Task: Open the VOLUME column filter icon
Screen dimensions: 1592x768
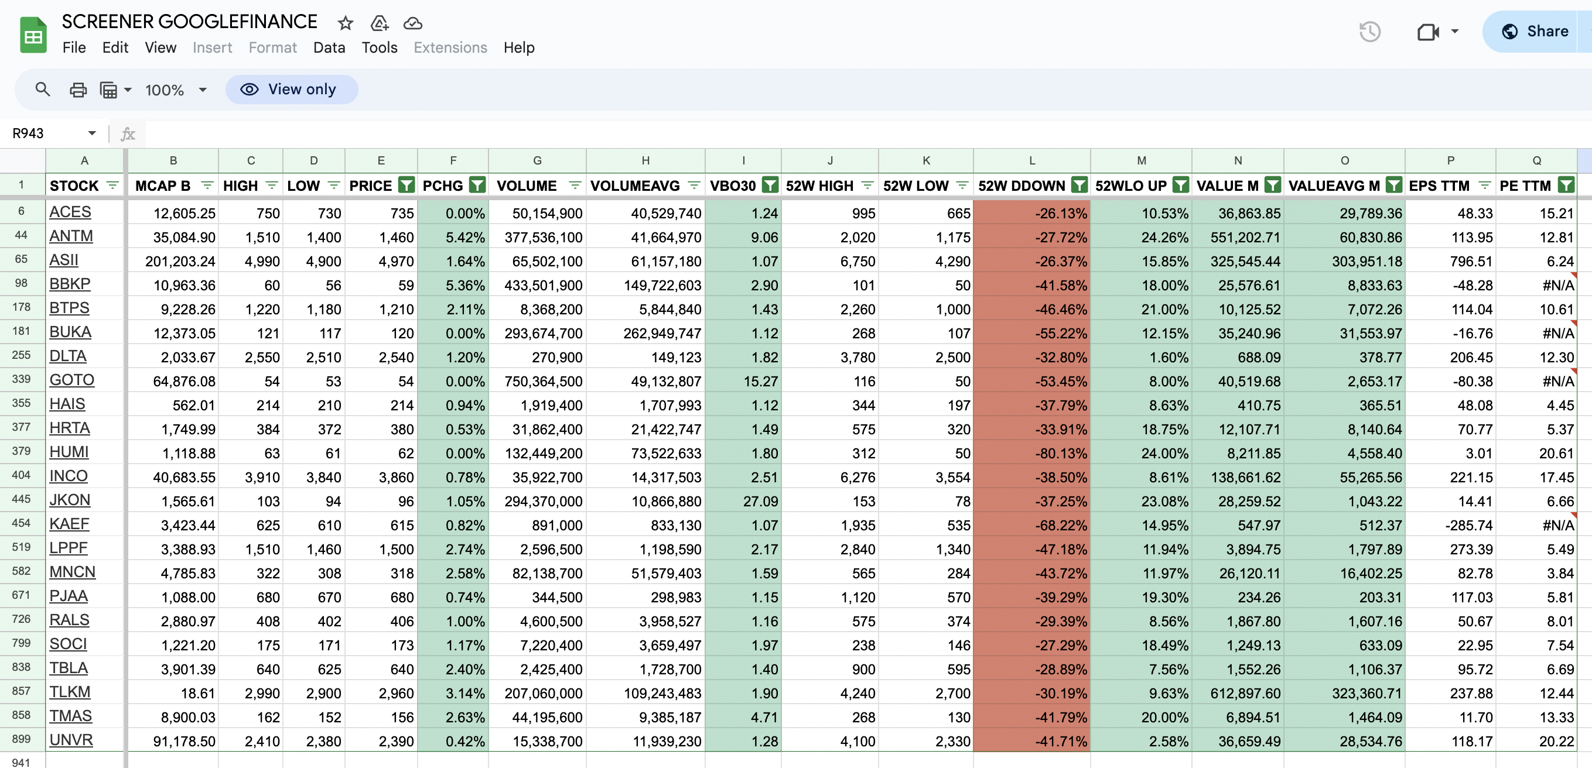Action: (x=575, y=185)
